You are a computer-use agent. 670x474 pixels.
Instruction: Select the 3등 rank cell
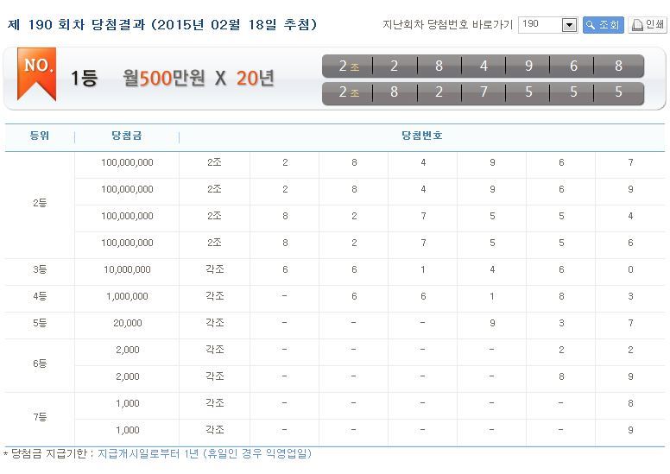pos(40,269)
